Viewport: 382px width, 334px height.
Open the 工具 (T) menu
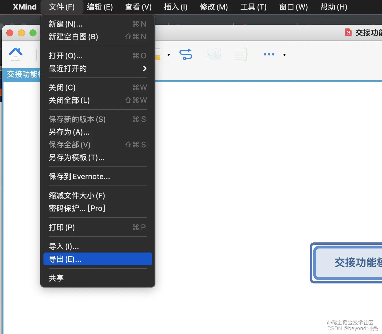(253, 7)
